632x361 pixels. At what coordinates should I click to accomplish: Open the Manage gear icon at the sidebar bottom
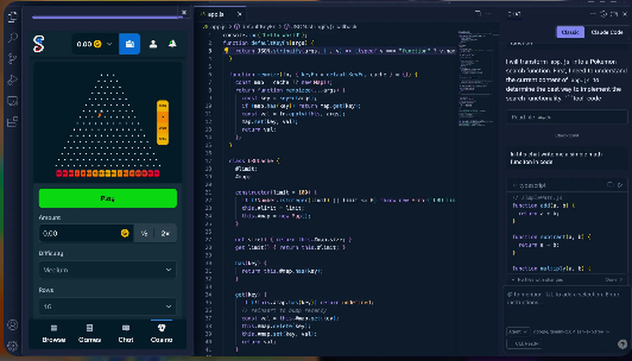click(13, 346)
